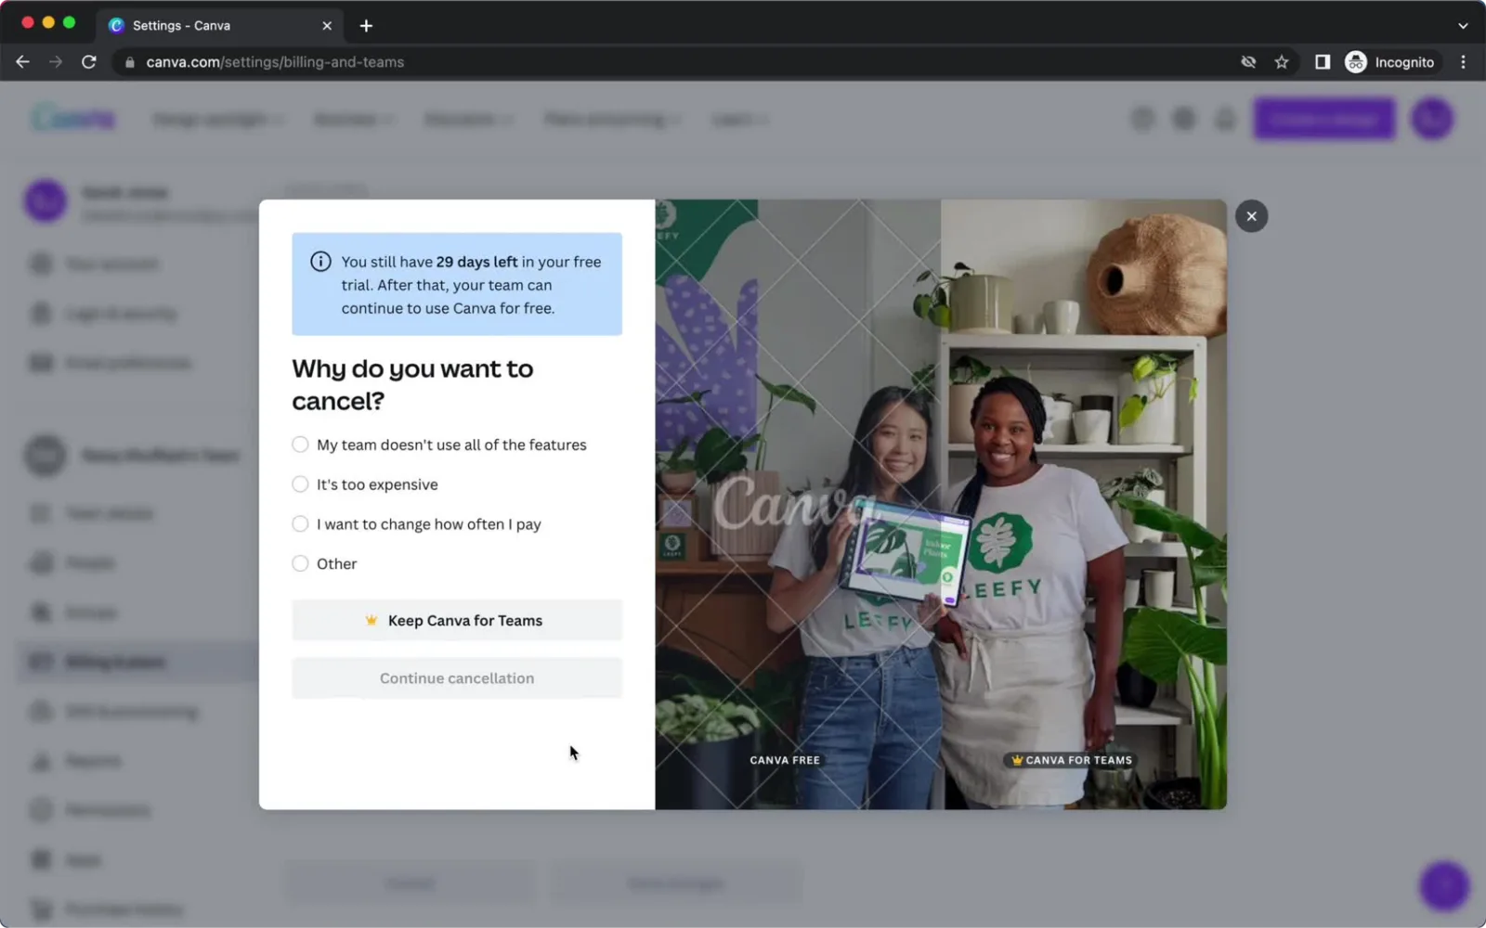Open the Chrome three-dot menu
The image size is (1486, 928).
(1463, 62)
